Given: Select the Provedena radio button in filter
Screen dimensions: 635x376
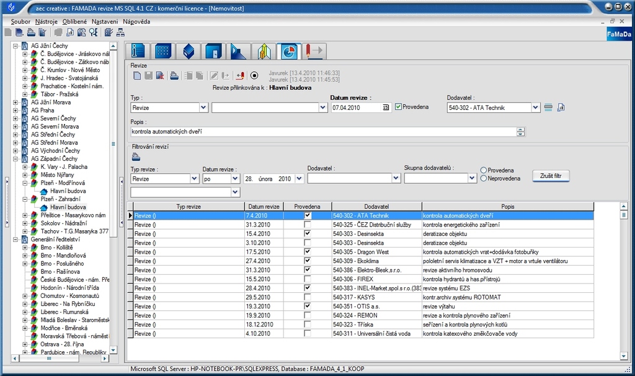Looking at the screenshot, I should [484, 171].
